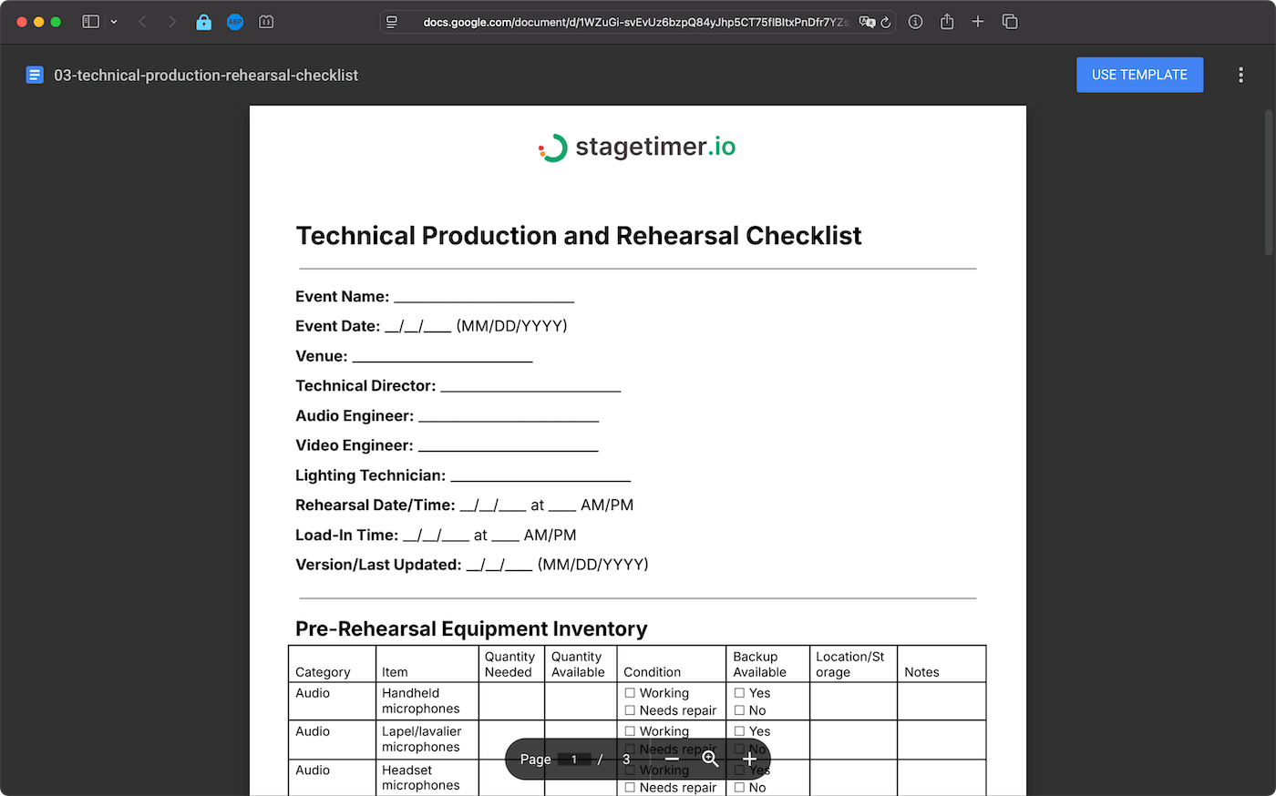Screen dimensions: 1276x796
Task: Check Yes for Handheld microphones backup
Action: (737, 692)
